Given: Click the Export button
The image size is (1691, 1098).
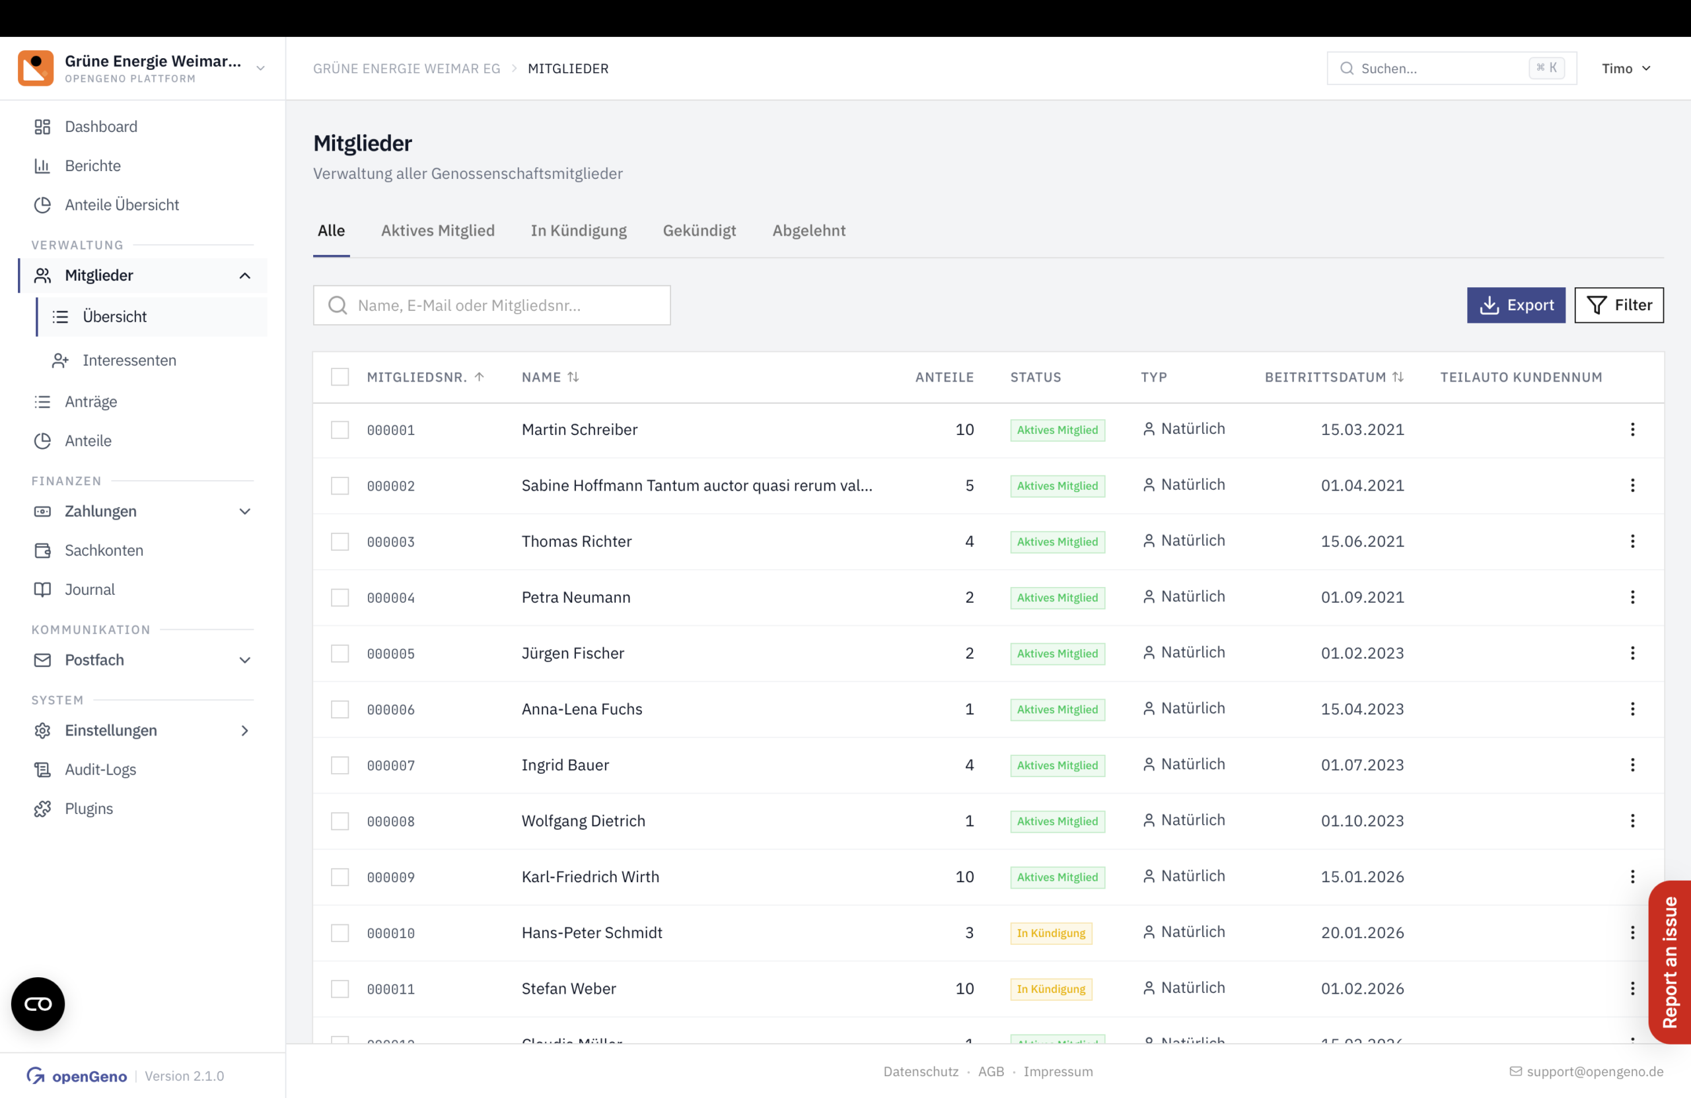Looking at the screenshot, I should click(1515, 306).
